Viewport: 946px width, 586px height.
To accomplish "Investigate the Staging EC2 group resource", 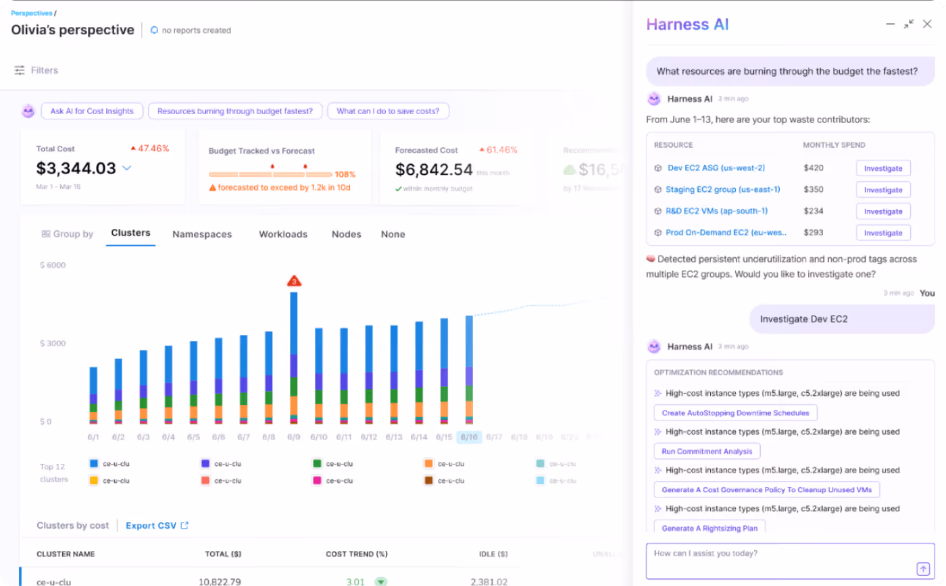I will pyautogui.click(x=883, y=190).
